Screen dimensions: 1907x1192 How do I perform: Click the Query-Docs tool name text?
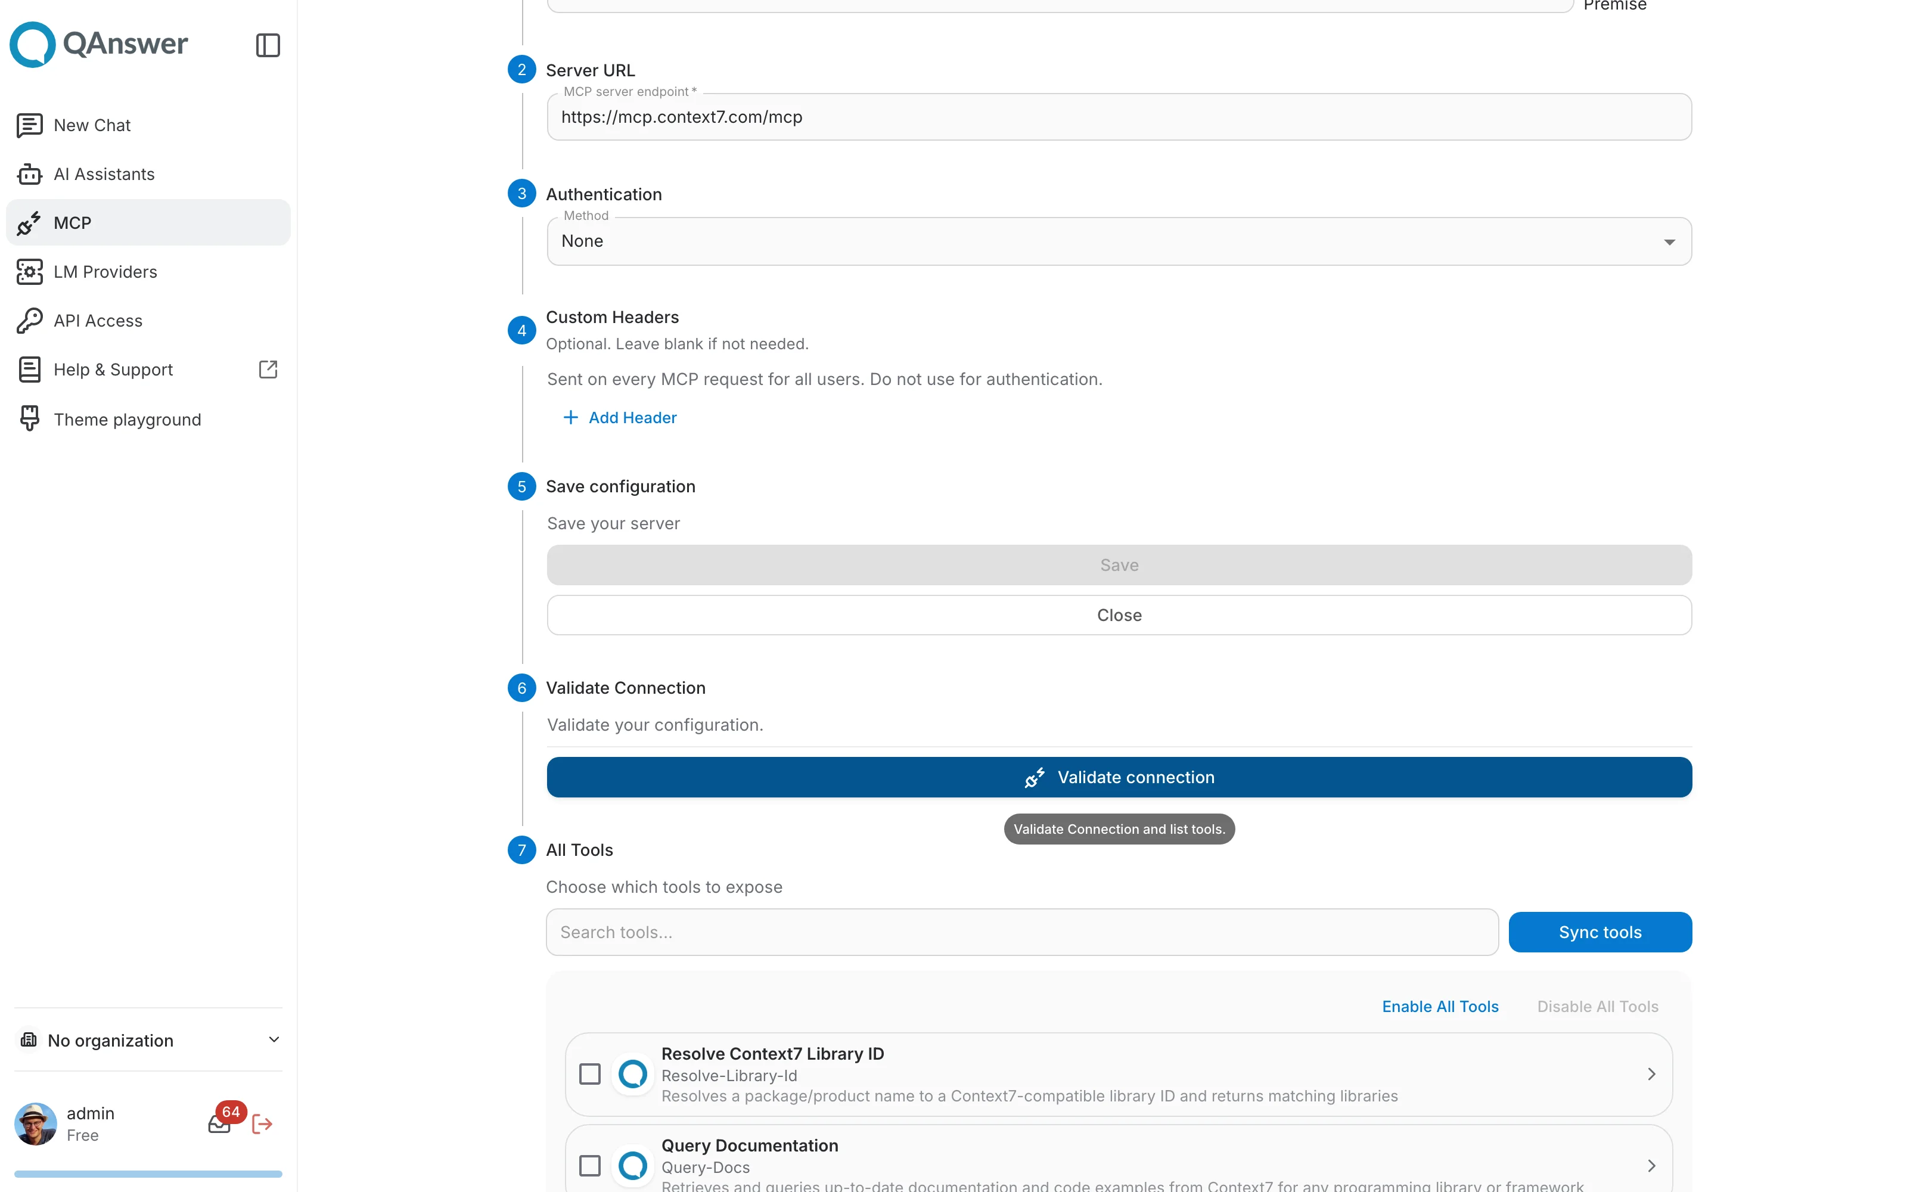[705, 1167]
